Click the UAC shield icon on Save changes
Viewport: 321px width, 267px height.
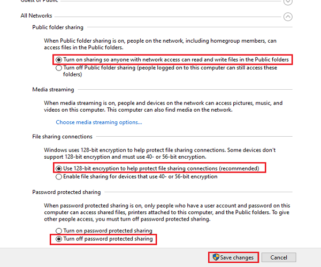click(x=216, y=257)
